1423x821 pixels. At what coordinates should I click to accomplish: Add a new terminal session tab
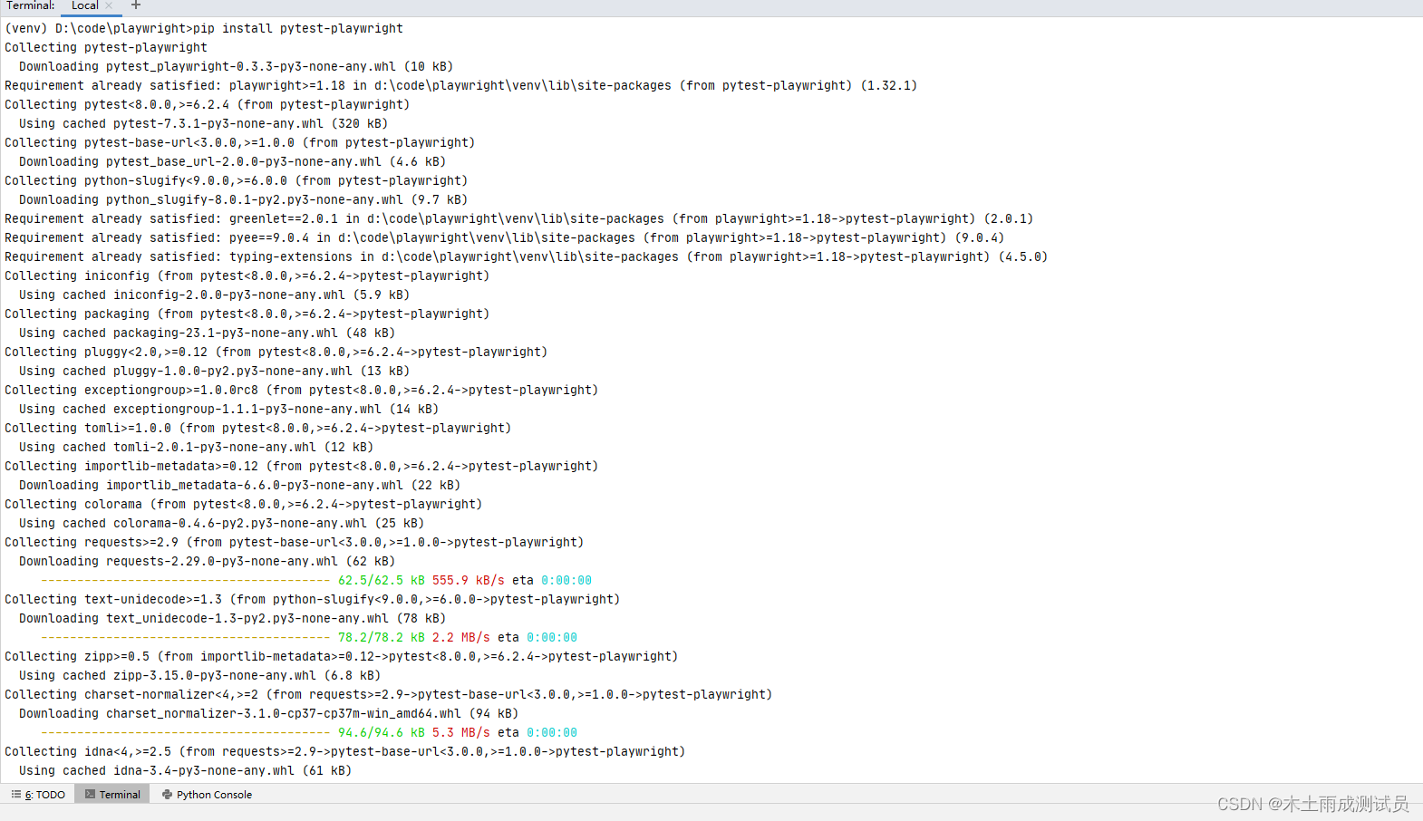tap(136, 5)
